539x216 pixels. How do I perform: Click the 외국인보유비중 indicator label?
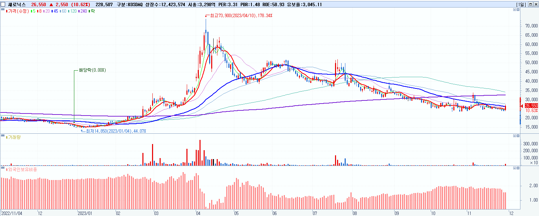click(x=21, y=169)
